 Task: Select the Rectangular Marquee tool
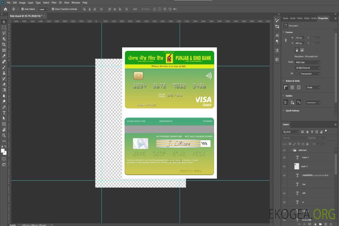[4, 28]
